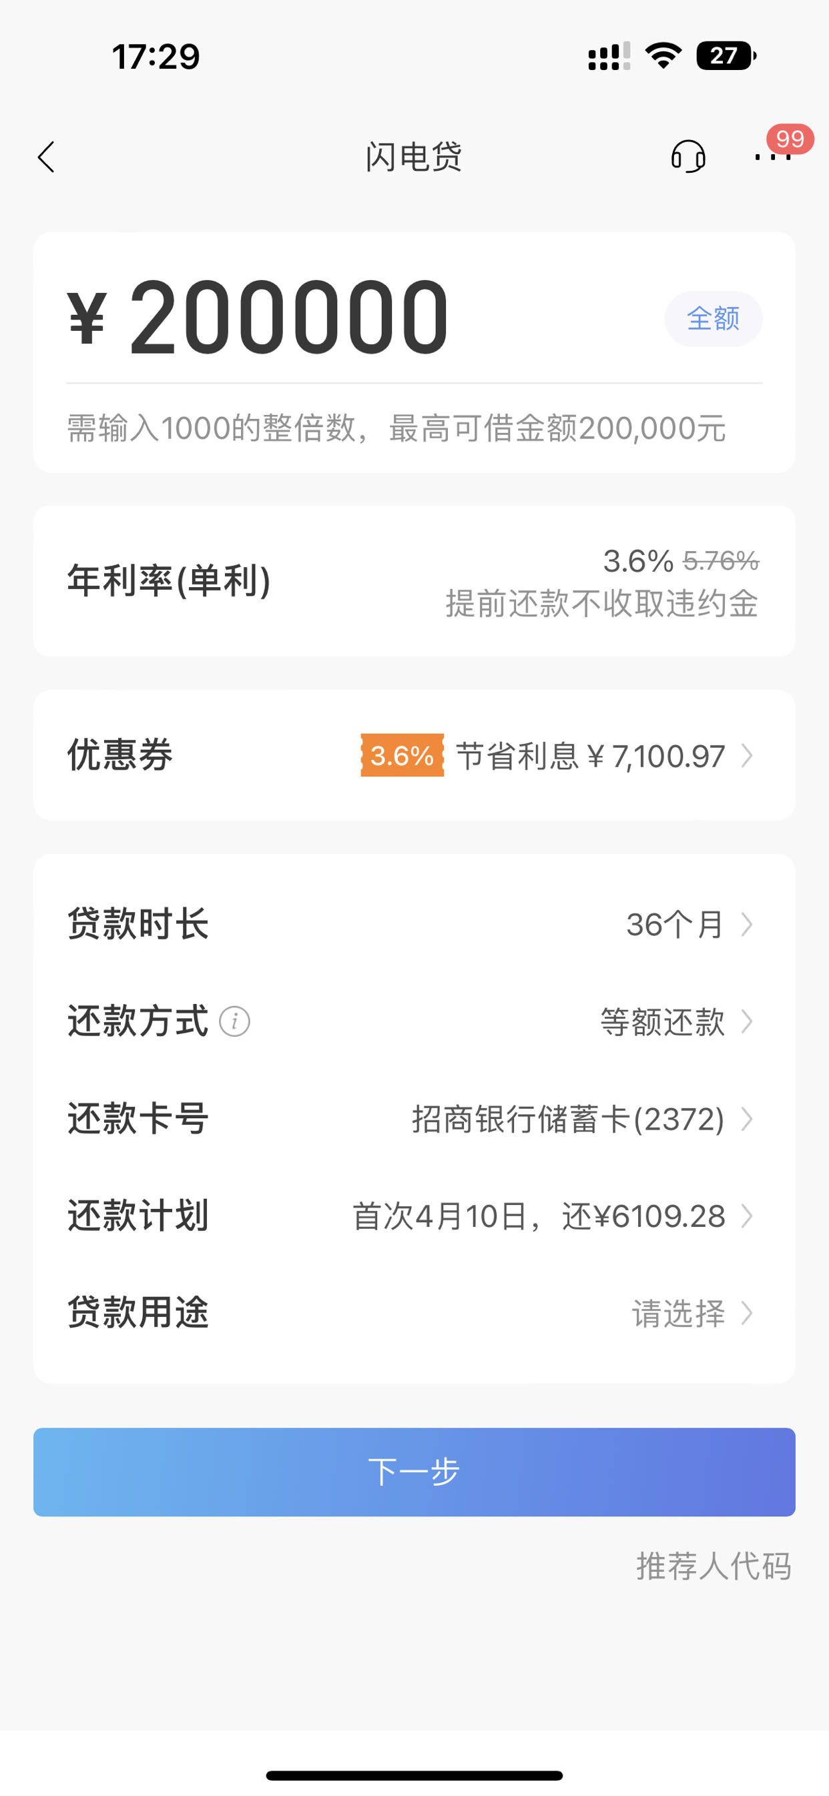Viewport: 829px width, 1796px height.
Task: Open the 推荐人代码 referrer code link
Action: pos(713,1566)
